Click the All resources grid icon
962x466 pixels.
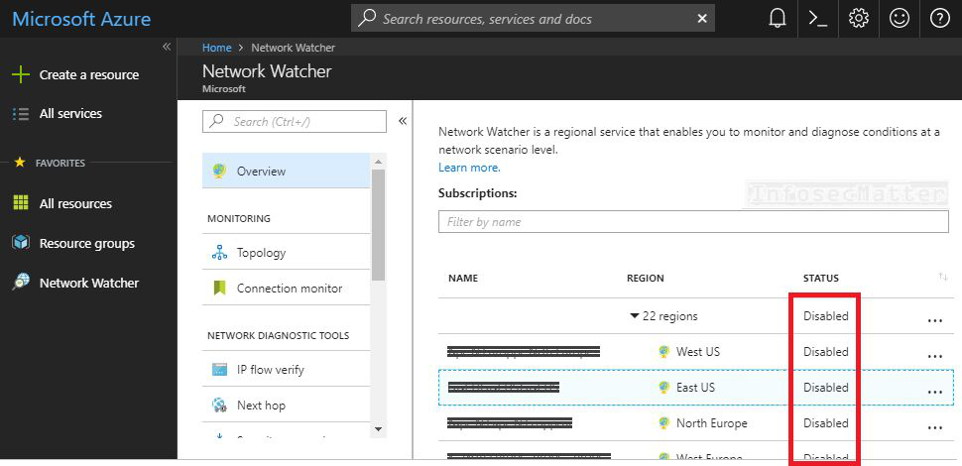pyautogui.click(x=21, y=203)
